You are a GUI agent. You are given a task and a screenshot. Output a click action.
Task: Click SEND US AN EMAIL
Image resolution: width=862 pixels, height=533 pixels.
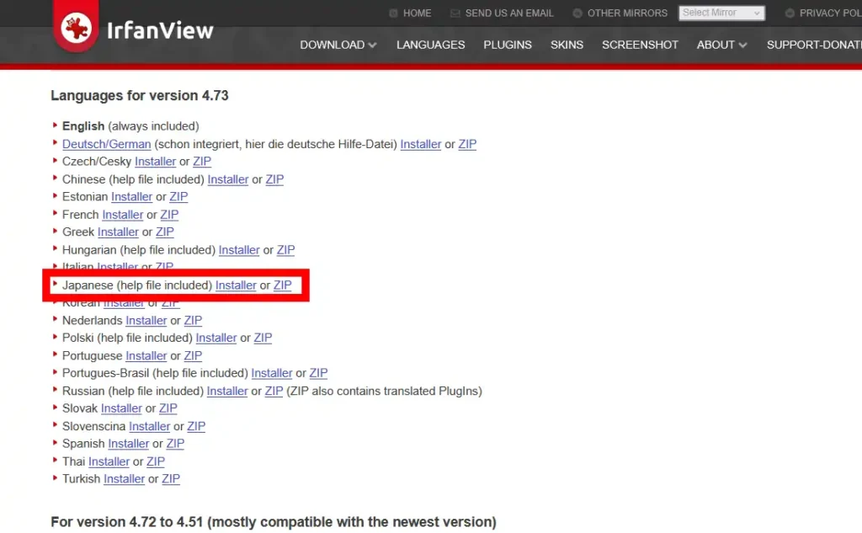(511, 13)
